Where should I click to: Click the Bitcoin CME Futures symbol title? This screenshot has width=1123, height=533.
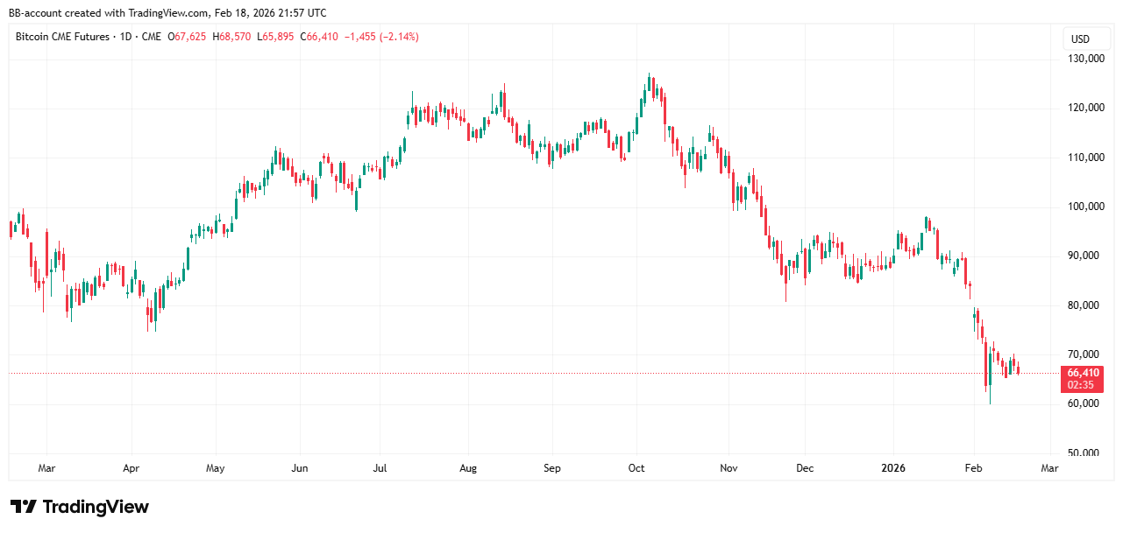tap(63, 37)
